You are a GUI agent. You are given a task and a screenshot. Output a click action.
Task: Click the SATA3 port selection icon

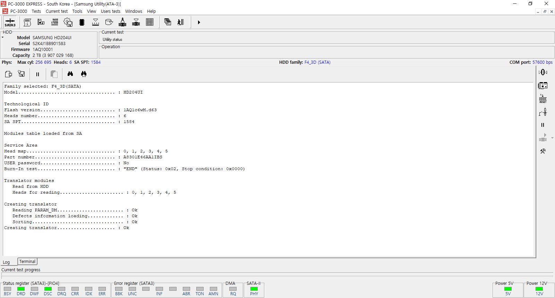tap(10, 23)
